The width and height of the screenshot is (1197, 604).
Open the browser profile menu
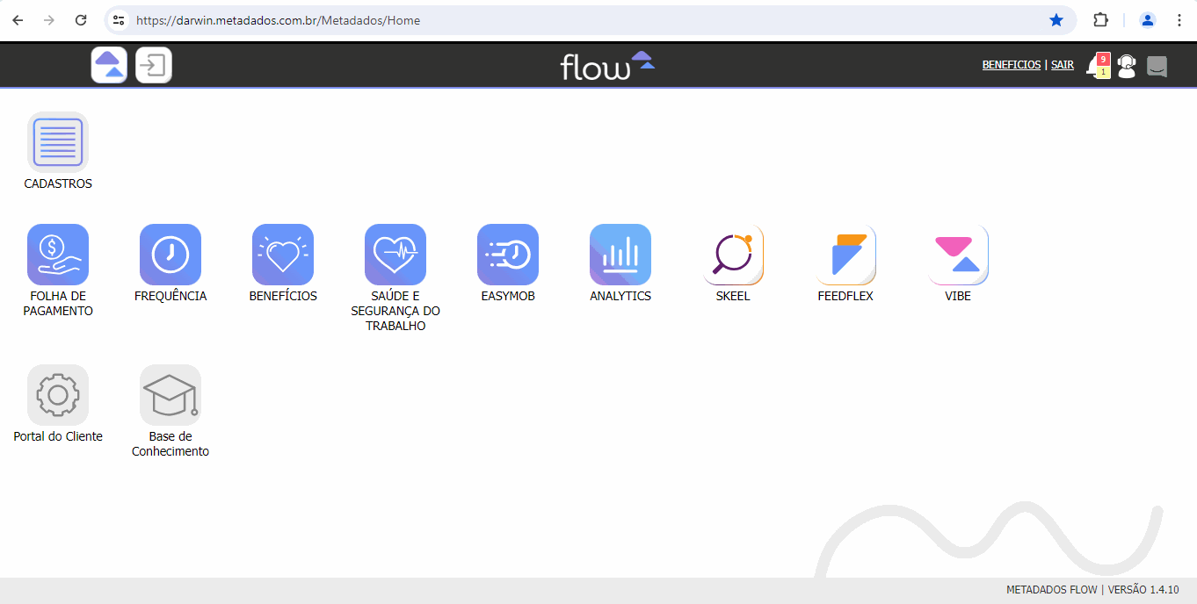click(x=1147, y=20)
